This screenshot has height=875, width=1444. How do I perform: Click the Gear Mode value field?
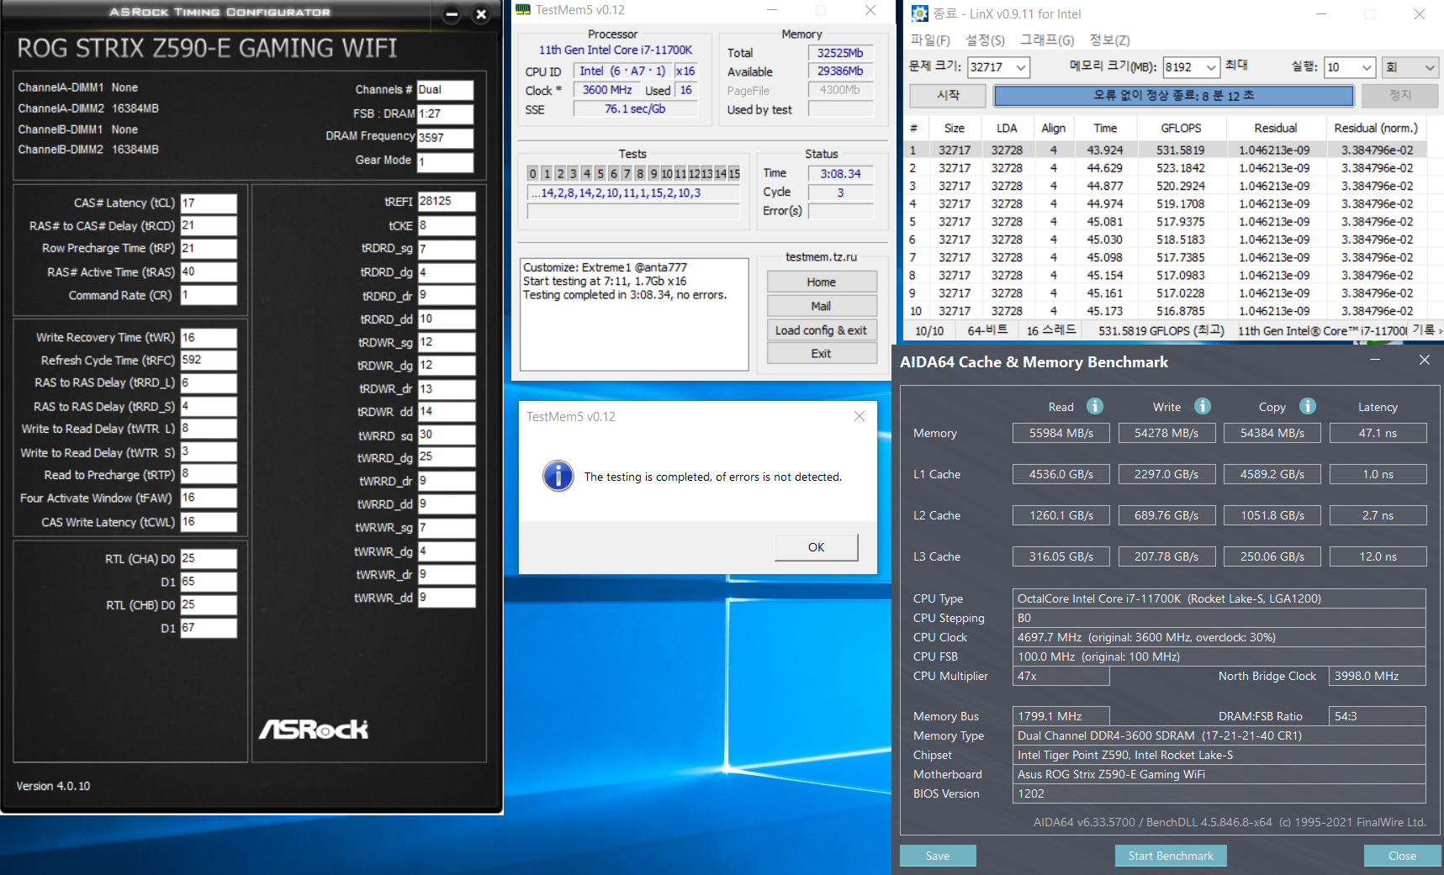click(x=445, y=162)
